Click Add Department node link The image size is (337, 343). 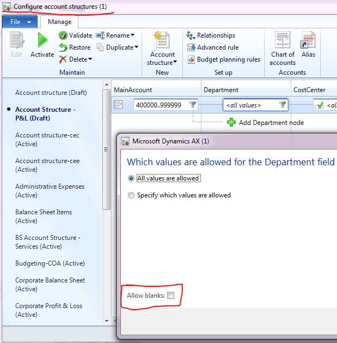coord(271,123)
